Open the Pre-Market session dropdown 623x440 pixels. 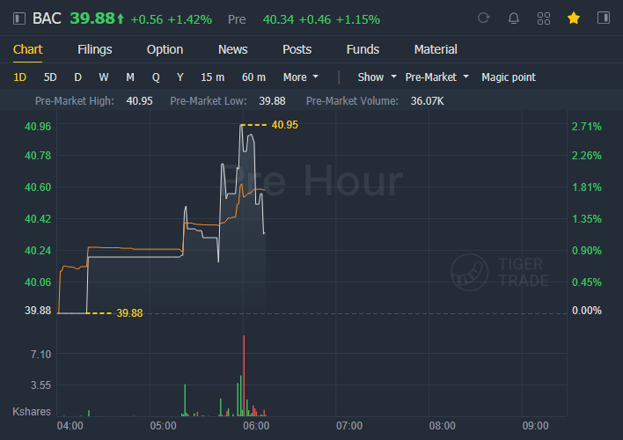tap(436, 77)
